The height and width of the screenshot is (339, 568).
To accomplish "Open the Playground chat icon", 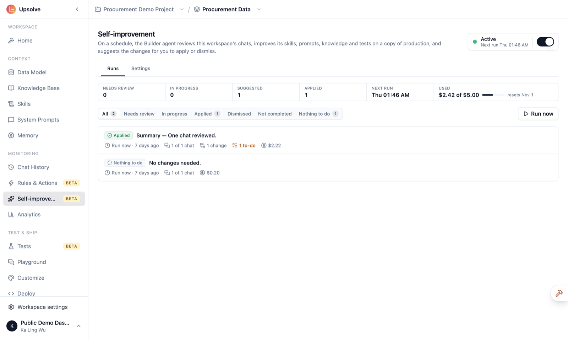I will (11, 262).
